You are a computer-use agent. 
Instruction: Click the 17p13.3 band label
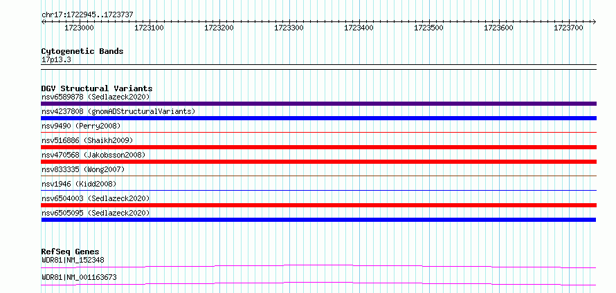pyautogui.click(x=56, y=60)
